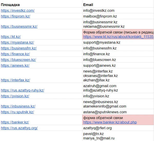The height and width of the screenshot is (141, 154).
Task: Open the businessfm.kz link
Action: click(x=19, y=48)
